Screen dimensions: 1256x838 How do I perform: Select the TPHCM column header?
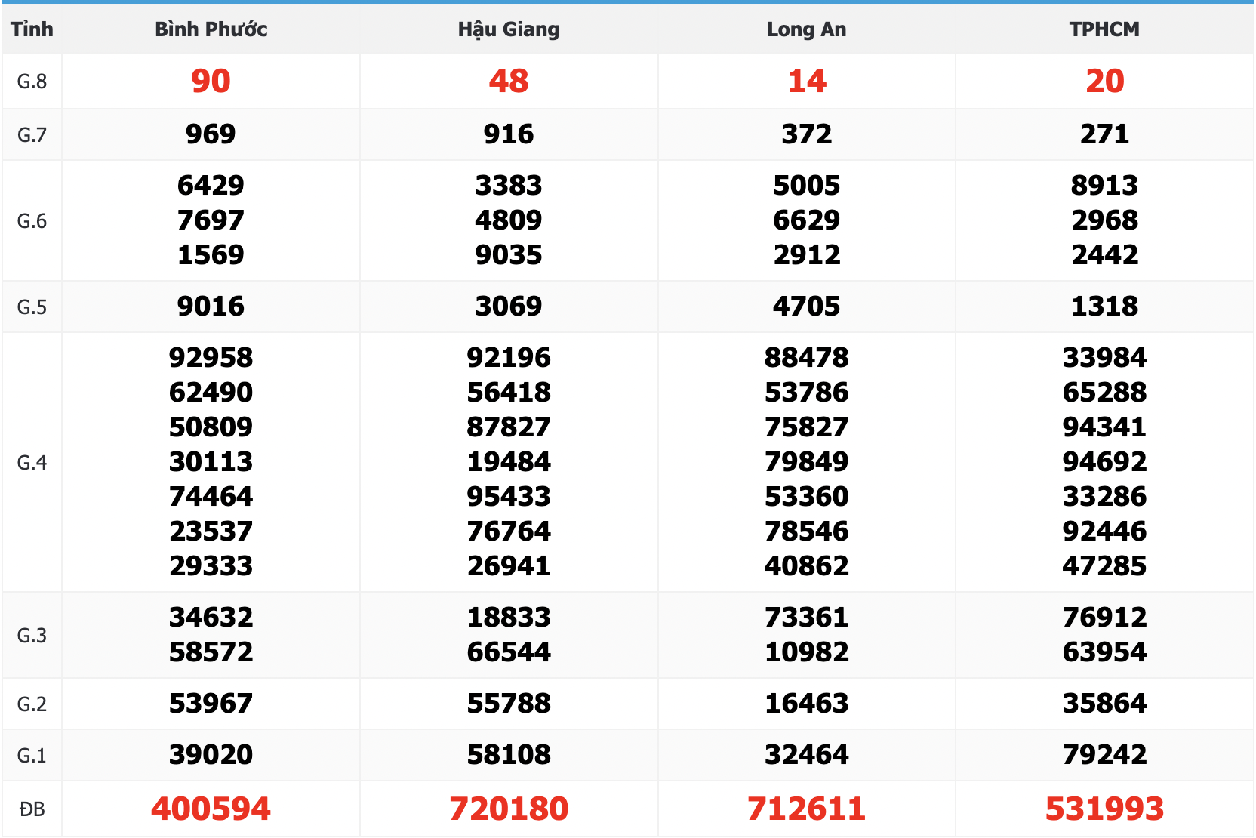pyautogui.click(x=1104, y=29)
